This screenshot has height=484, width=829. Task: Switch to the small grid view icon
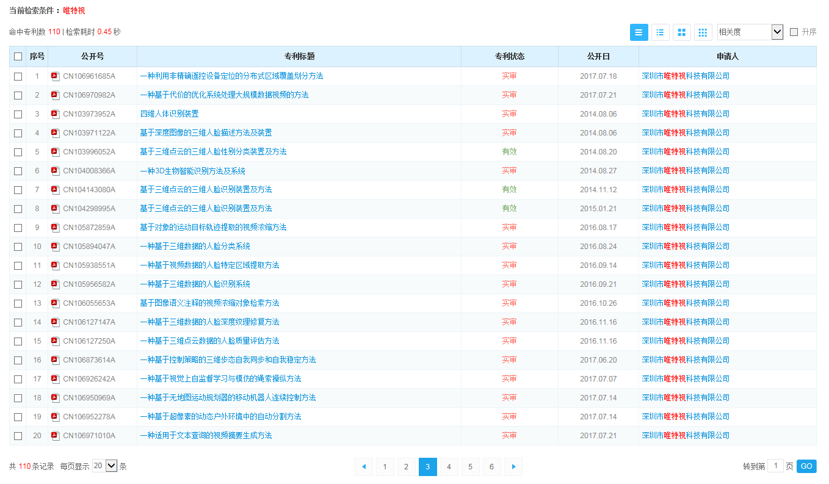[703, 32]
